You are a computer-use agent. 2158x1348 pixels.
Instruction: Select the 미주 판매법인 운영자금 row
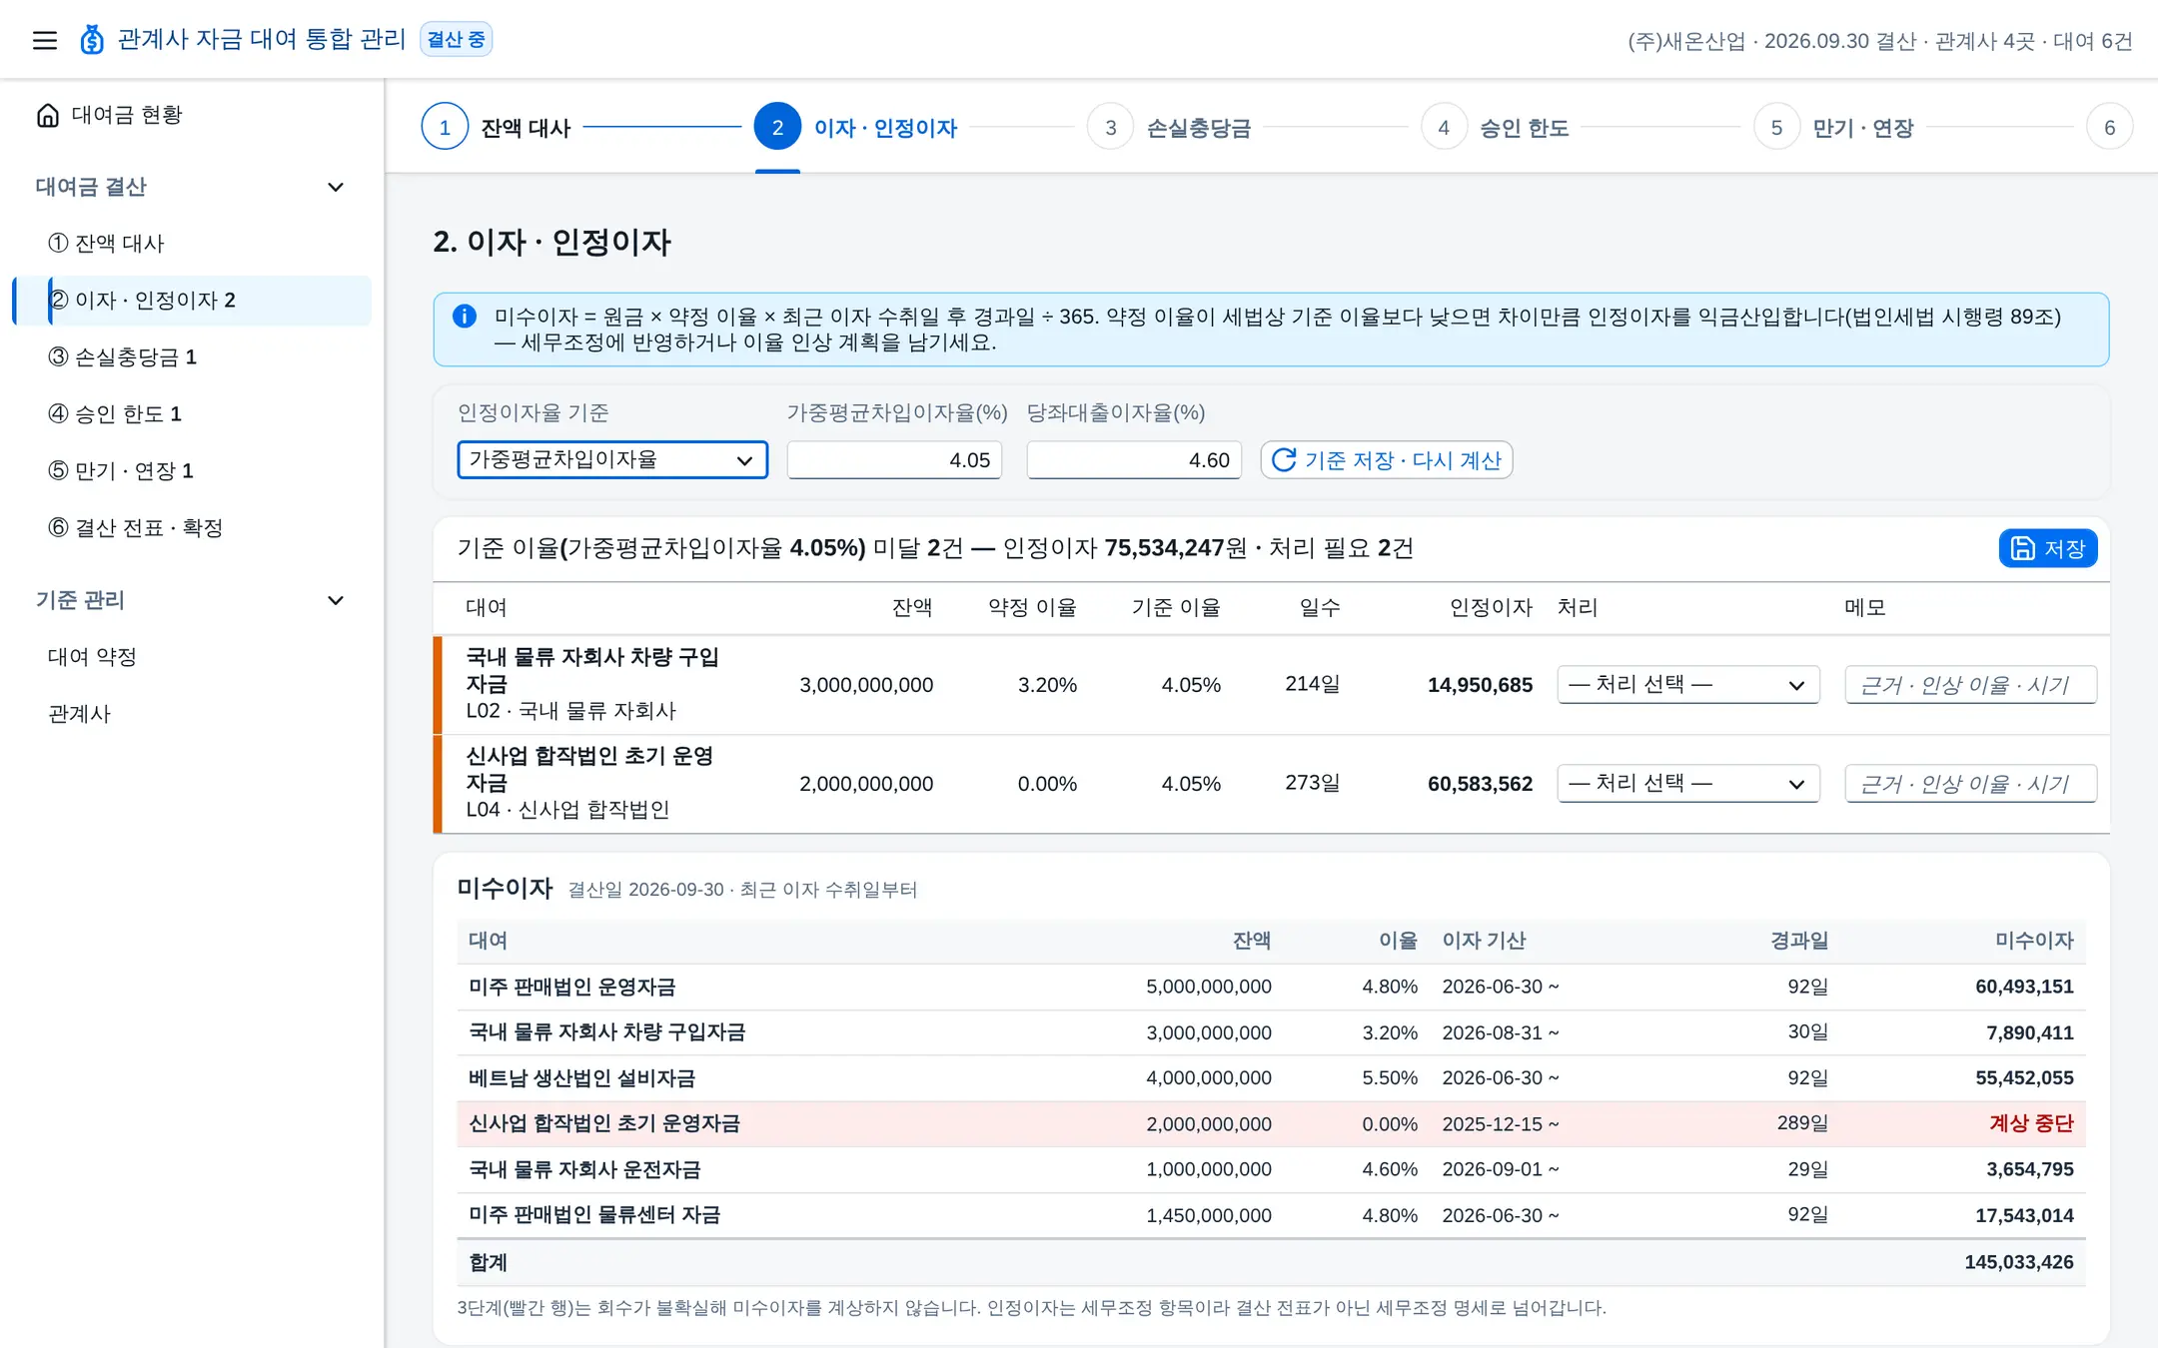[1271, 987]
